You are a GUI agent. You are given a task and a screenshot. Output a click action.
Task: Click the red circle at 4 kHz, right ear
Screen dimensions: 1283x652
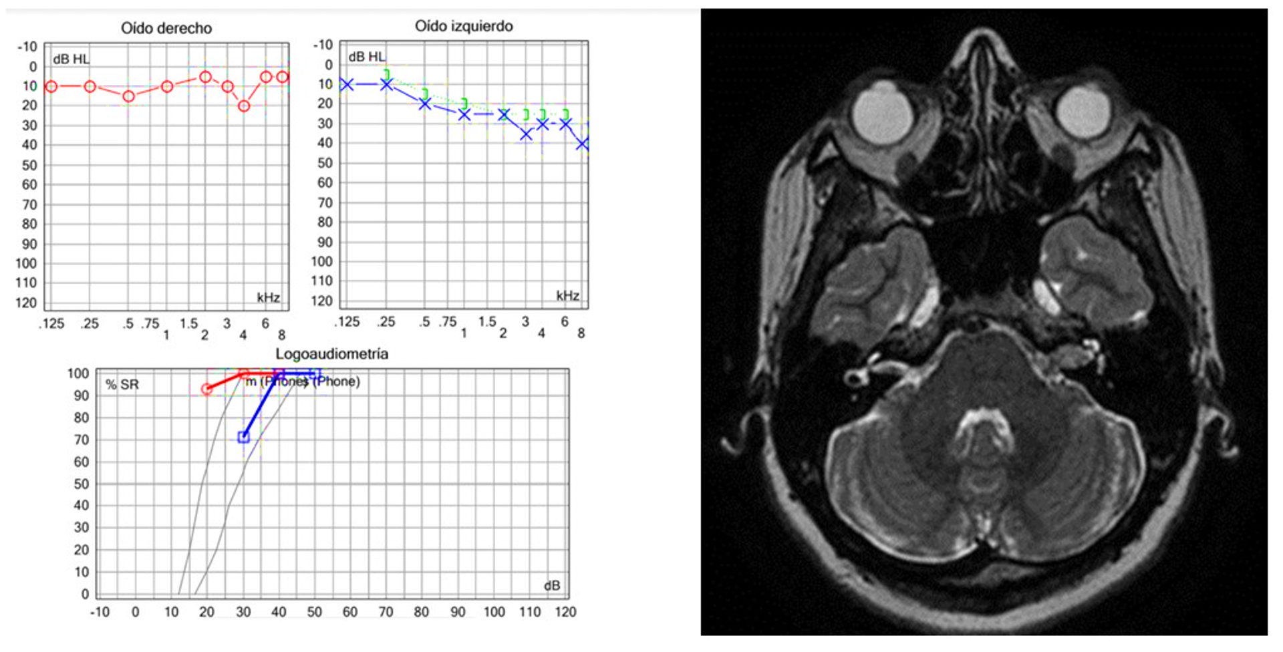coord(244,106)
